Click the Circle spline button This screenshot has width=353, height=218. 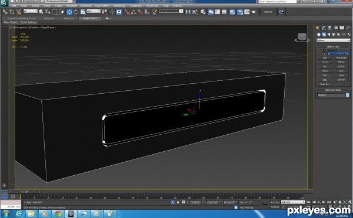coord(325,62)
